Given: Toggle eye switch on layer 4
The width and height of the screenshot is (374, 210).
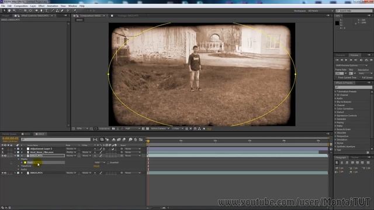Looking at the screenshot, I should tap(2, 173).
